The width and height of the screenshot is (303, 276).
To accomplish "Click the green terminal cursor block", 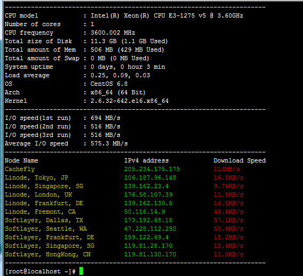I will click(x=81, y=271).
